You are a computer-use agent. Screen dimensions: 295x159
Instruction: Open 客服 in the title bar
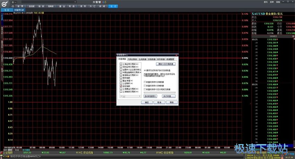pyautogui.click(x=278, y=2)
